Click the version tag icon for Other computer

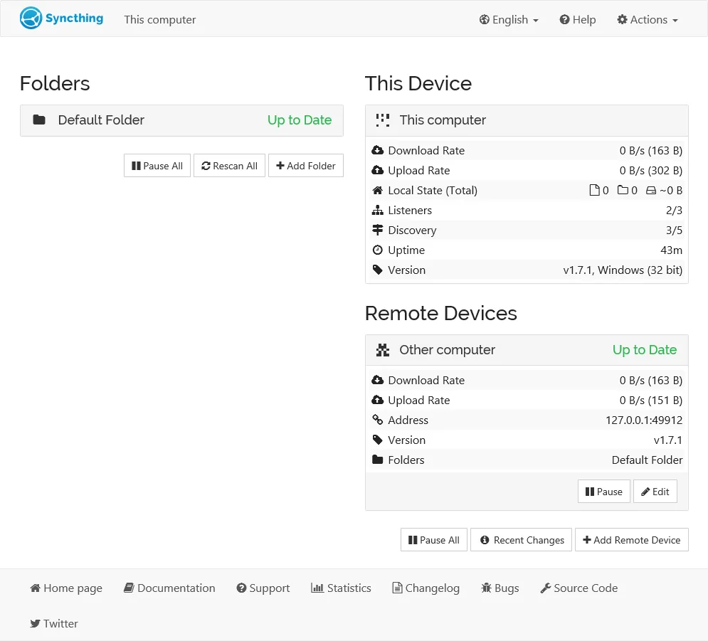pos(377,440)
